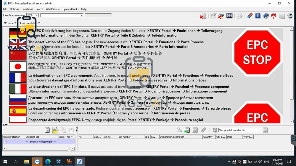This screenshot has height=166, width=296.
Task: Click the part search magnifier icon
Action: 179,130
